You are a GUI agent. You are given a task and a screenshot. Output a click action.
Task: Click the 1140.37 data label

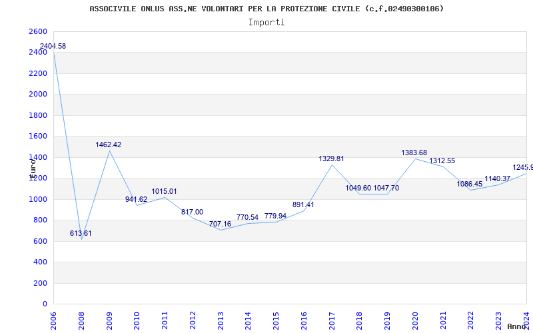click(498, 178)
